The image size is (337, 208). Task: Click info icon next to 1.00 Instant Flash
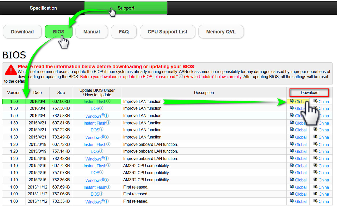click(x=108, y=187)
